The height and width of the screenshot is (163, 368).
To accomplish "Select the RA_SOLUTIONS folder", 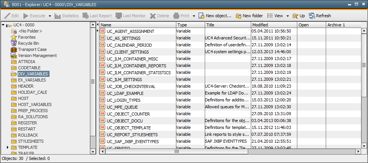I will [x=29, y=117].
